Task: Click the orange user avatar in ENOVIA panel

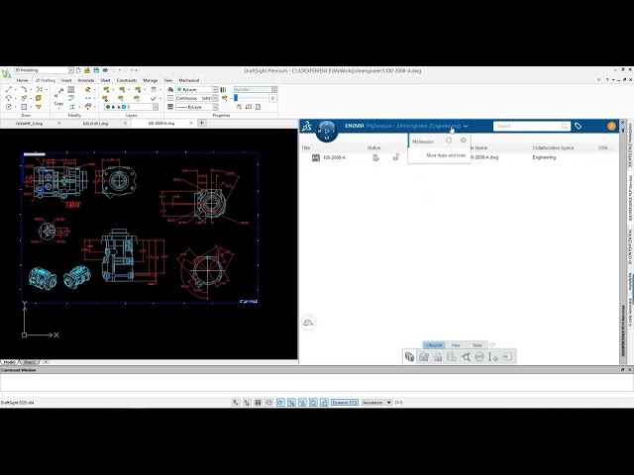Action: (611, 126)
